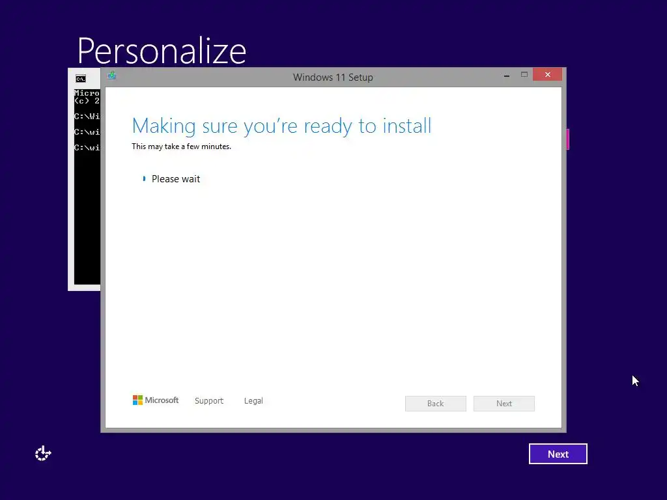Click the disabled Back button in setup
Image resolution: width=667 pixels, height=500 pixels.
click(436, 404)
